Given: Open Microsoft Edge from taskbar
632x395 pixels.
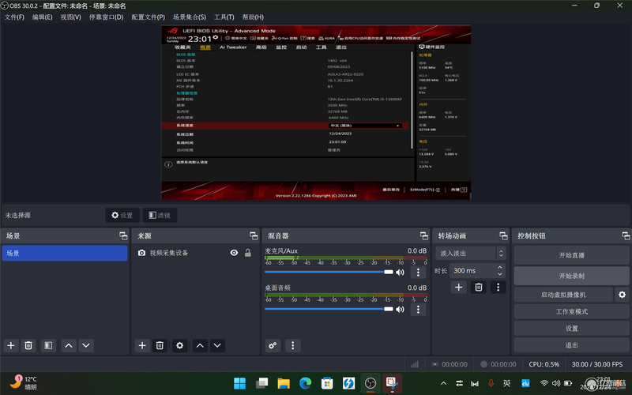Looking at the screenshot, I should 305,383.
